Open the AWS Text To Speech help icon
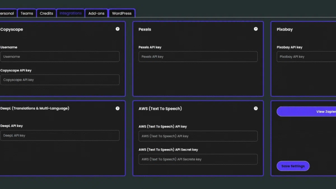This screenshot has width=336, height=189. coord(256,108)
